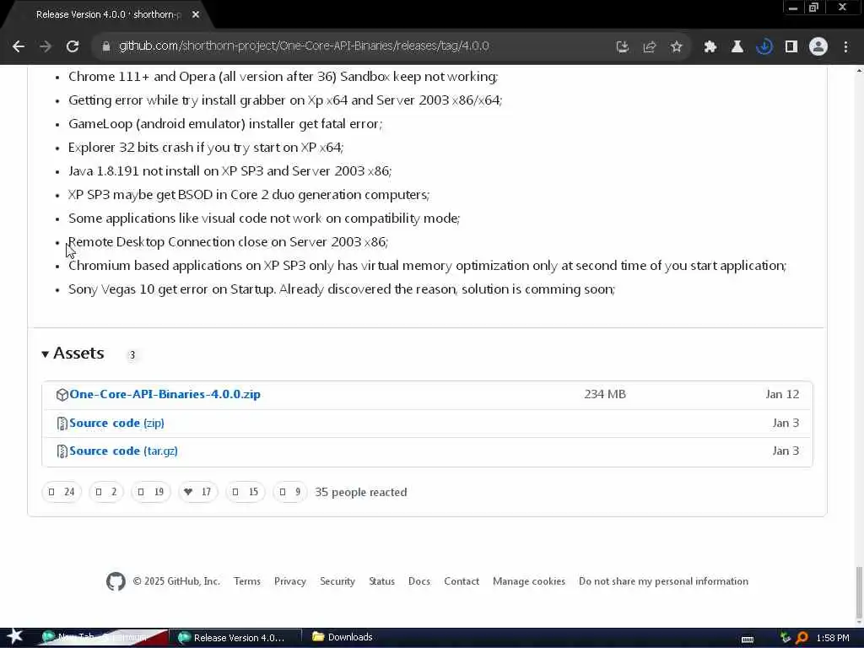Click the reaction button with 24 count

(x=62, y=492)
